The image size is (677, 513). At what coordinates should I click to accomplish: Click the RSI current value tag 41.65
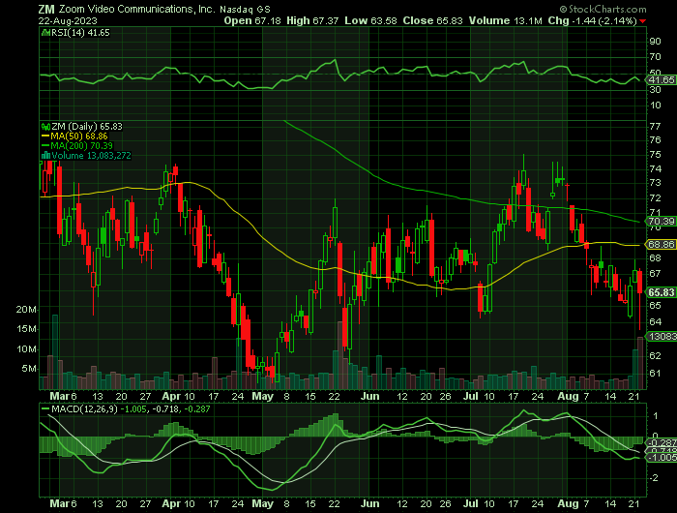(661, 80)
